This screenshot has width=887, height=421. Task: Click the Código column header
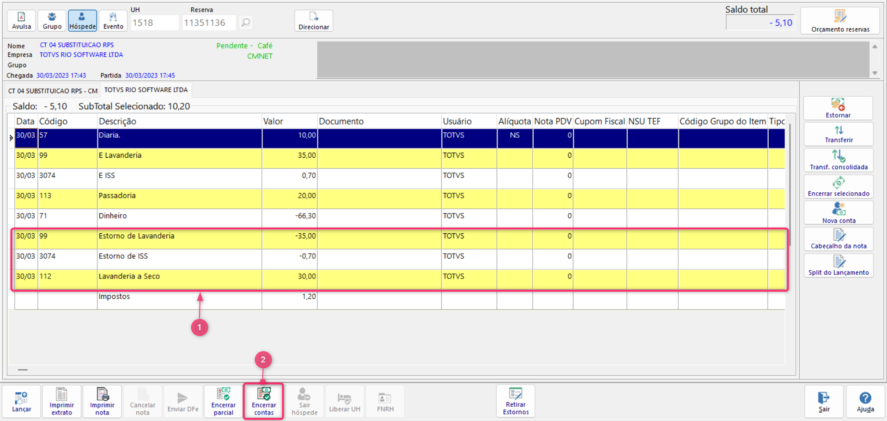[x=67, y=121]
